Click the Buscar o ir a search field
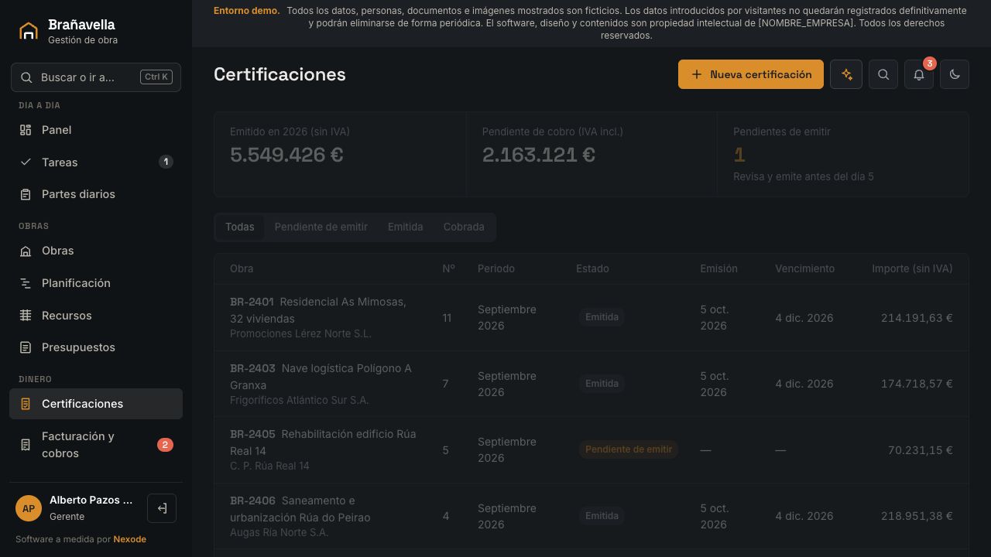991x557 pixels. pos(96,77)
